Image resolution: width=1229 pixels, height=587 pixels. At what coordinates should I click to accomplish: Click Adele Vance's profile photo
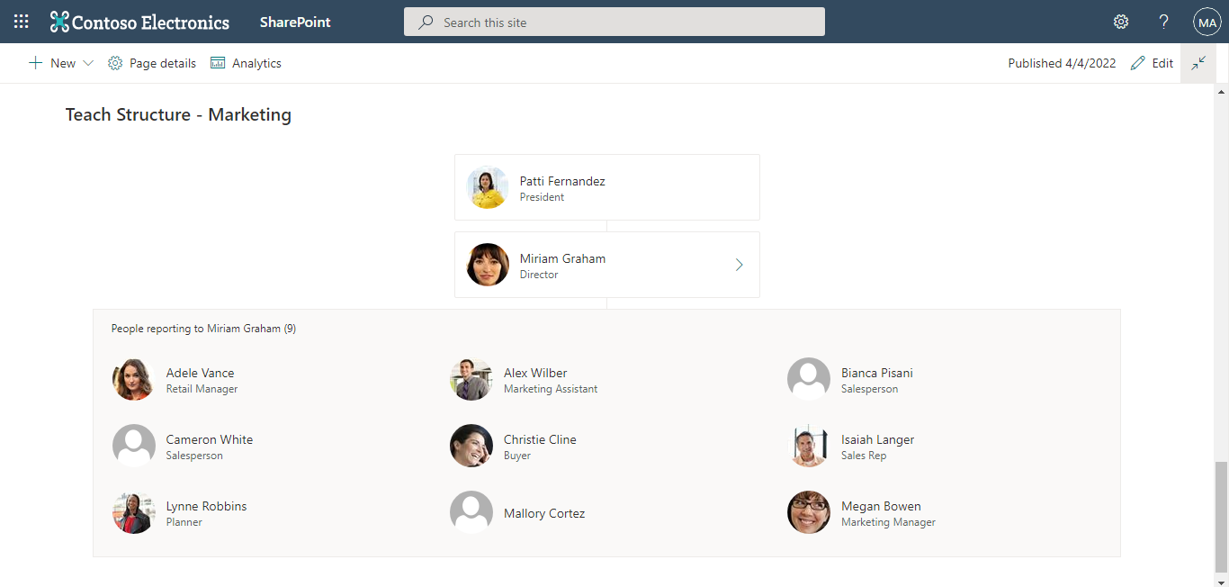(x=133, y=379)
